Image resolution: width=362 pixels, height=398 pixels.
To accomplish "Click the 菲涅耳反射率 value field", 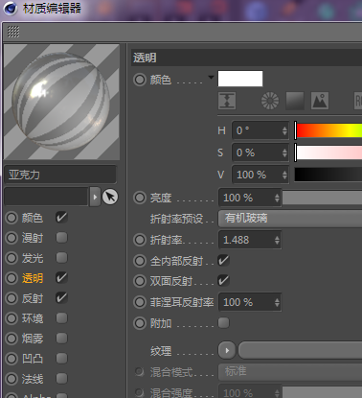I will point(250,302).
